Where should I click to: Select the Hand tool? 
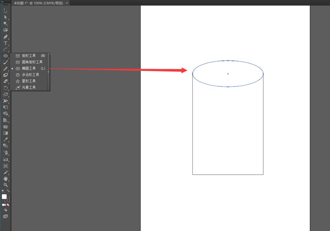click(5, 178)
